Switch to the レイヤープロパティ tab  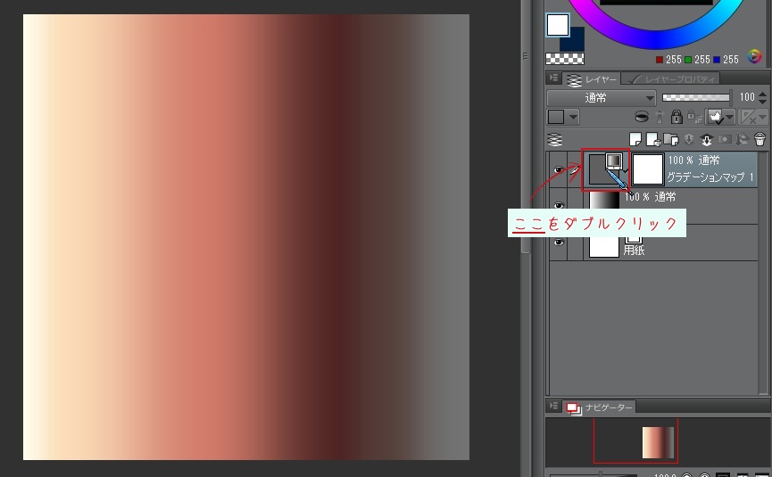671,79
